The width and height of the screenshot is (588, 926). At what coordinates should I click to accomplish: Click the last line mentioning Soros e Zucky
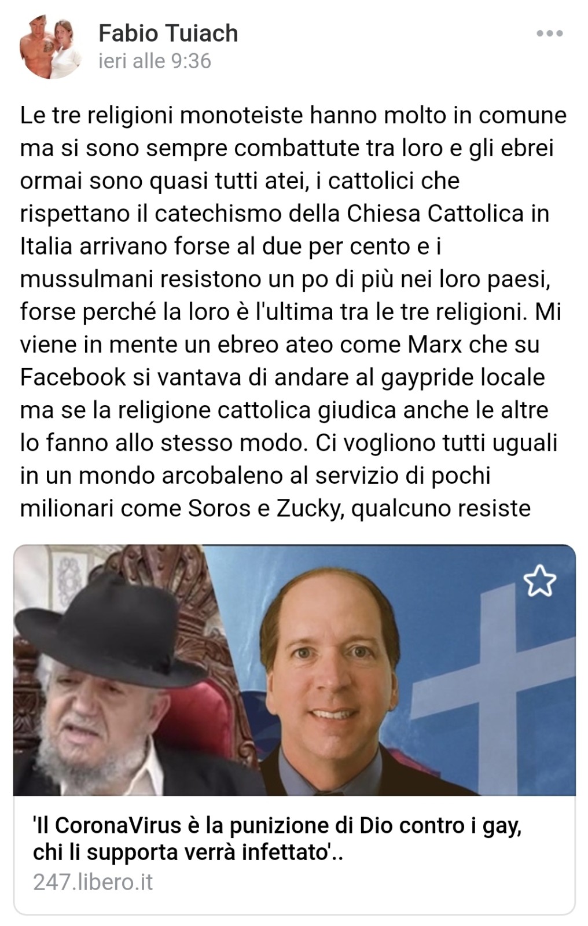[x=275, y=508]
